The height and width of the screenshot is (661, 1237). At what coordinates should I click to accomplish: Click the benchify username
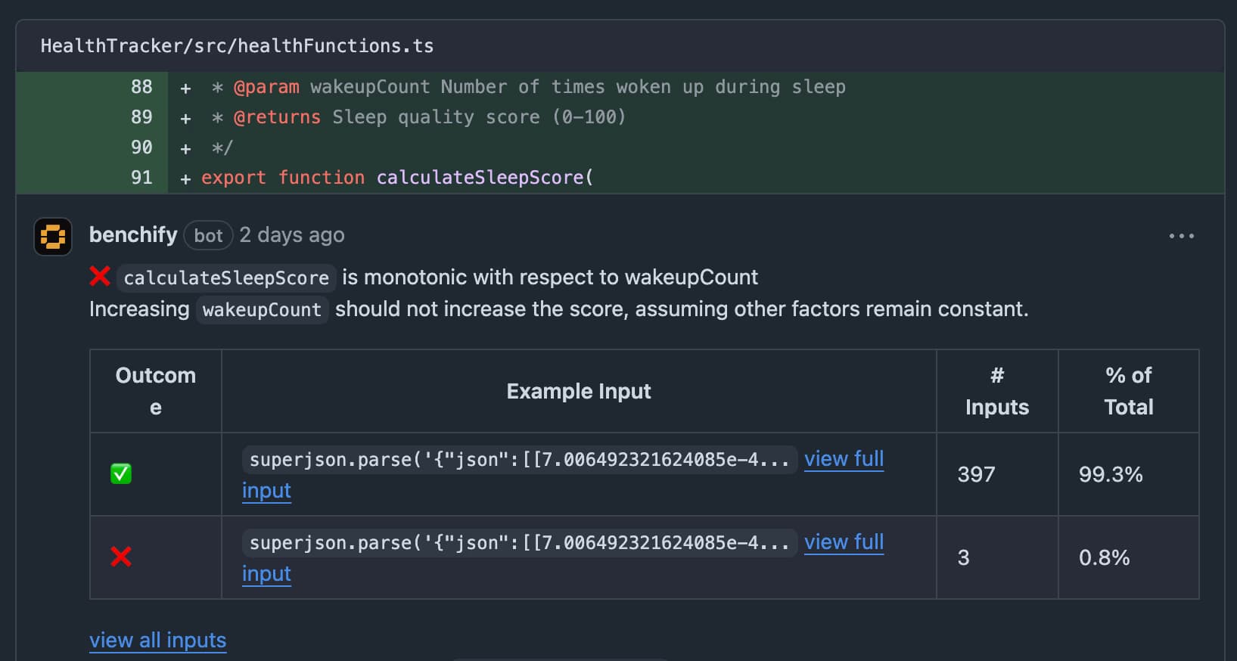[x=132, y=234]
